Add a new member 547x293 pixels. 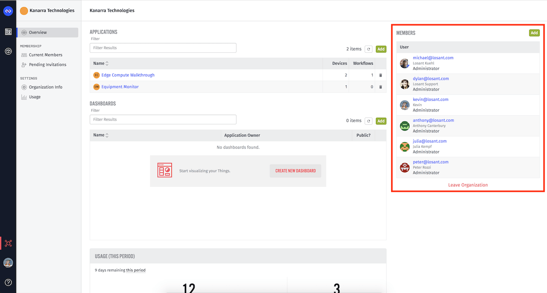click(534, 33)
